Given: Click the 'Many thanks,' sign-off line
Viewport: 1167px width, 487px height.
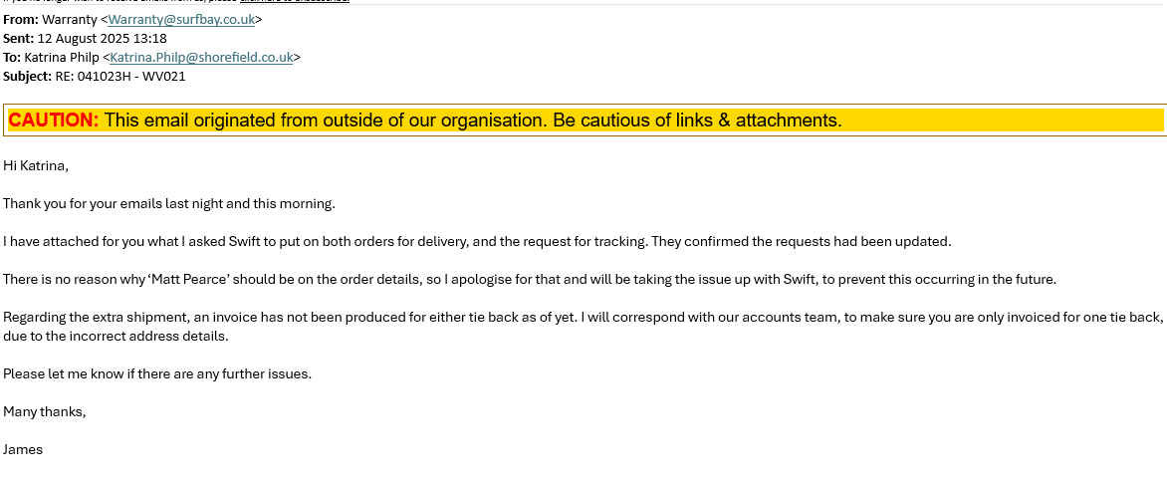Looking at the screenshot, I should point(45,412).
